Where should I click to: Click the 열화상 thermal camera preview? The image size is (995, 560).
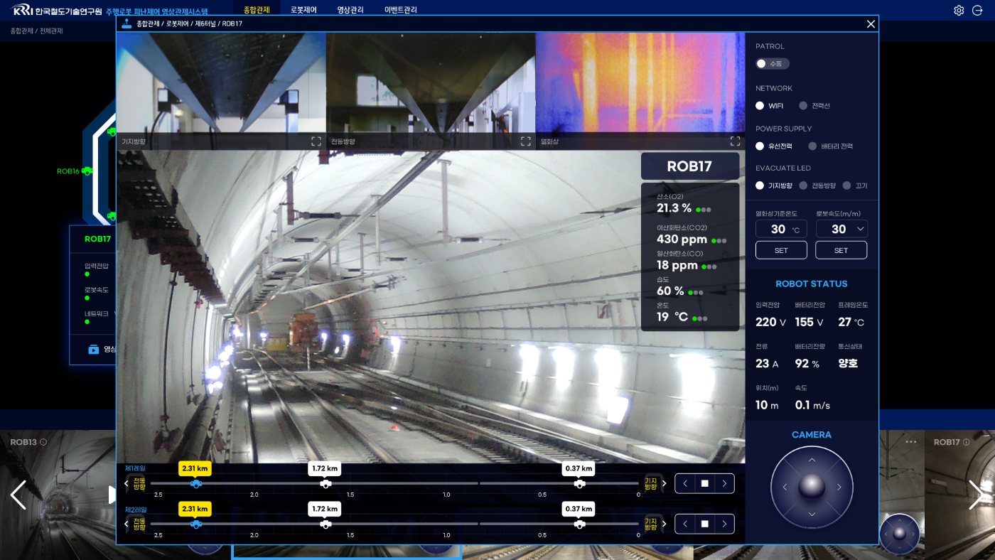click(640, 90)
